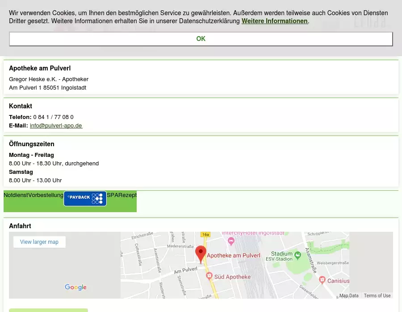Accept cookies with the OK button
402x312 pixels.
click(x=201, y=39)
